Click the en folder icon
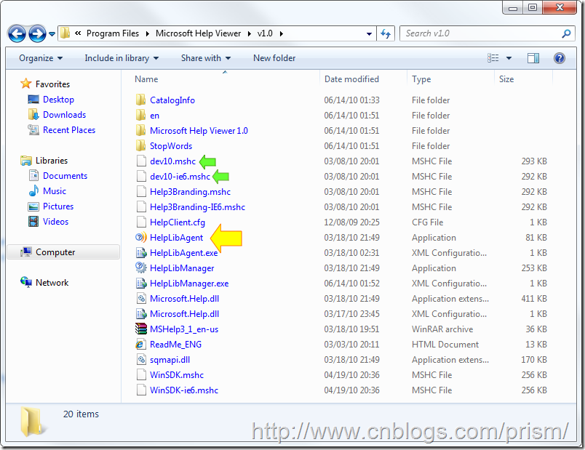585x450 pixels. click(x=140, y=115)
